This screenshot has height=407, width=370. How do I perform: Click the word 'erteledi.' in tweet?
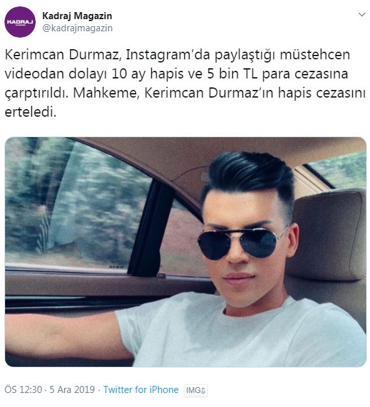click(x=31, y=112)
